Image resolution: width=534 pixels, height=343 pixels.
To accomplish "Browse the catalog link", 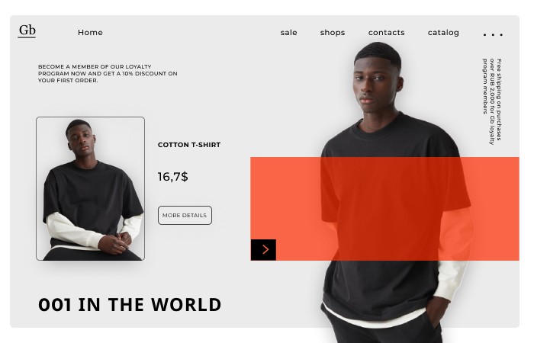I will (443, 32).
